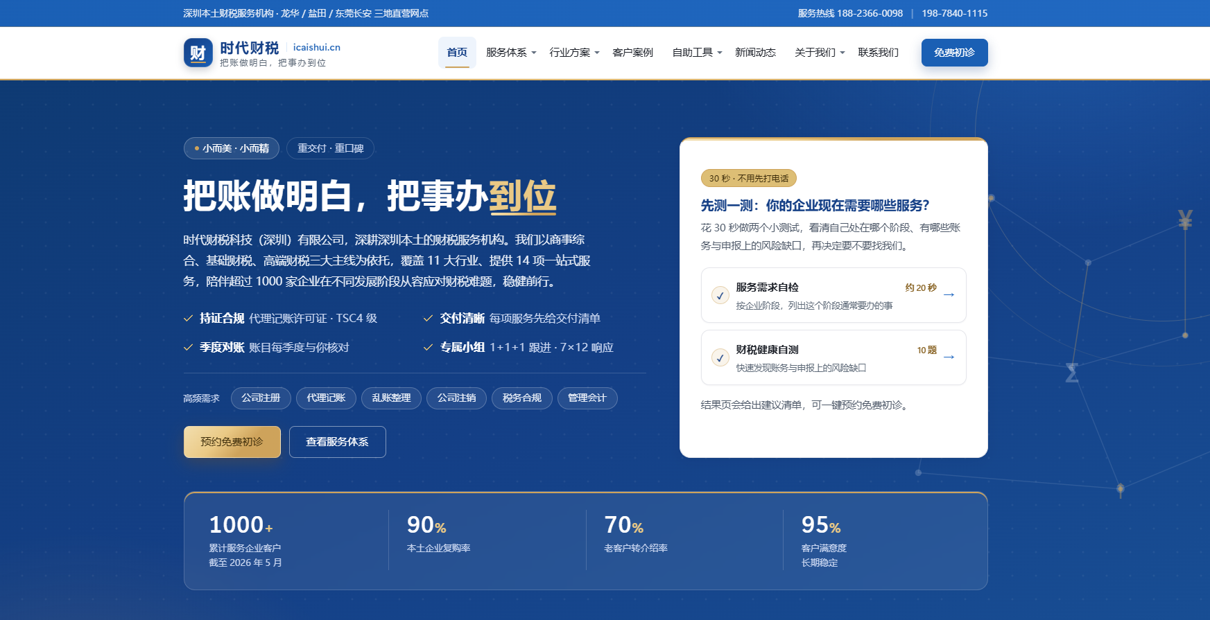Click 30 秒 · 不用先打电话 label
Viewport: 1210px width, 620px height.
(x=749, y=178)
